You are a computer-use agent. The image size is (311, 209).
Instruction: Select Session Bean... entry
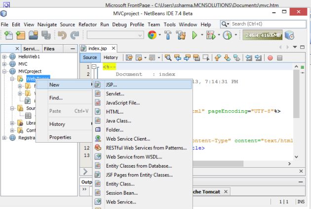(x=143, y=193)
